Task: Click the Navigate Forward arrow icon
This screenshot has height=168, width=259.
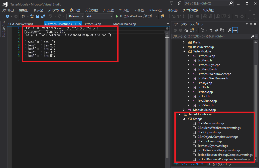Action: tap(16, 16)
